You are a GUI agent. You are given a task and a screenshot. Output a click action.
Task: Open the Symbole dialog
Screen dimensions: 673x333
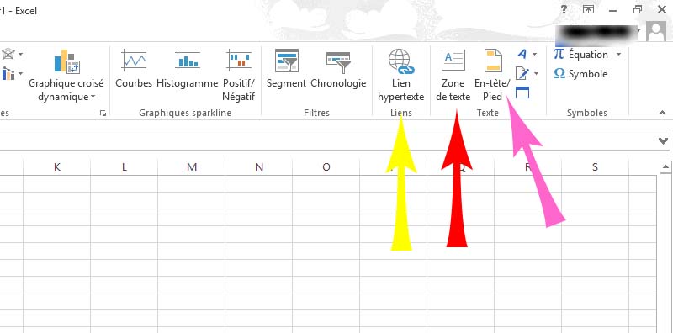(x=580, y=74)
